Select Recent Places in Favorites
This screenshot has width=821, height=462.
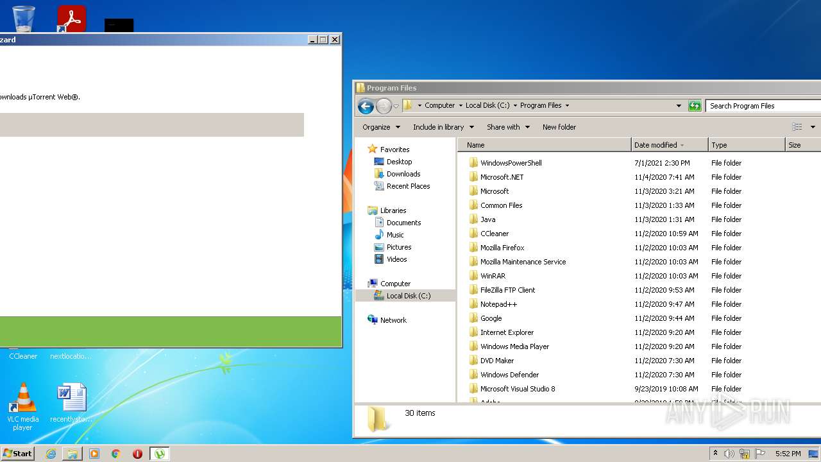(408, 186)
